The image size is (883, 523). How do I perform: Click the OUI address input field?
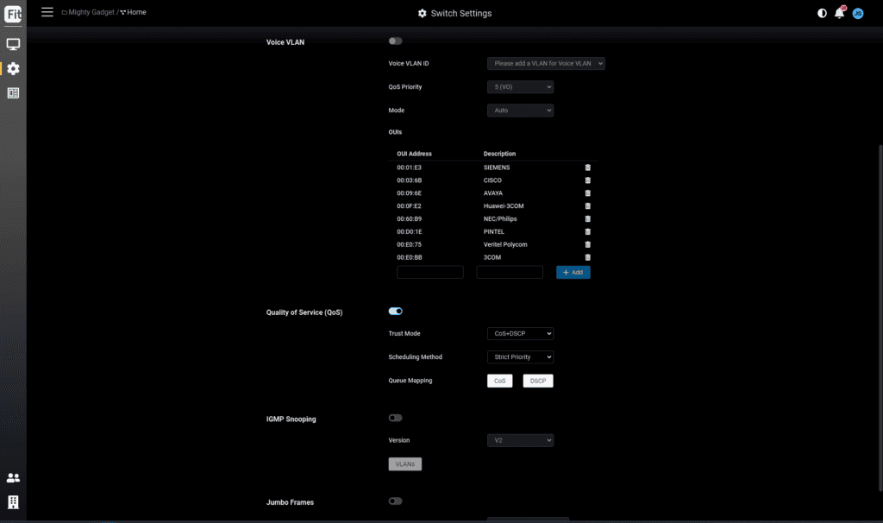[x=430, y=272]
